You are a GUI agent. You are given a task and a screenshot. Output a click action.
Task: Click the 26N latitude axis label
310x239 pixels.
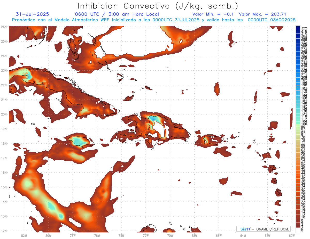click(x=4, y=27)
